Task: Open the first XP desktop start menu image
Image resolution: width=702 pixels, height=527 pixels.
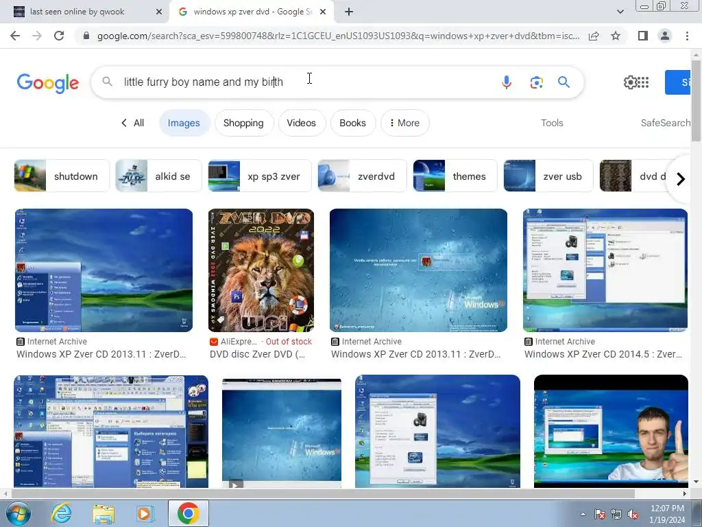Action: click(104, 270)
